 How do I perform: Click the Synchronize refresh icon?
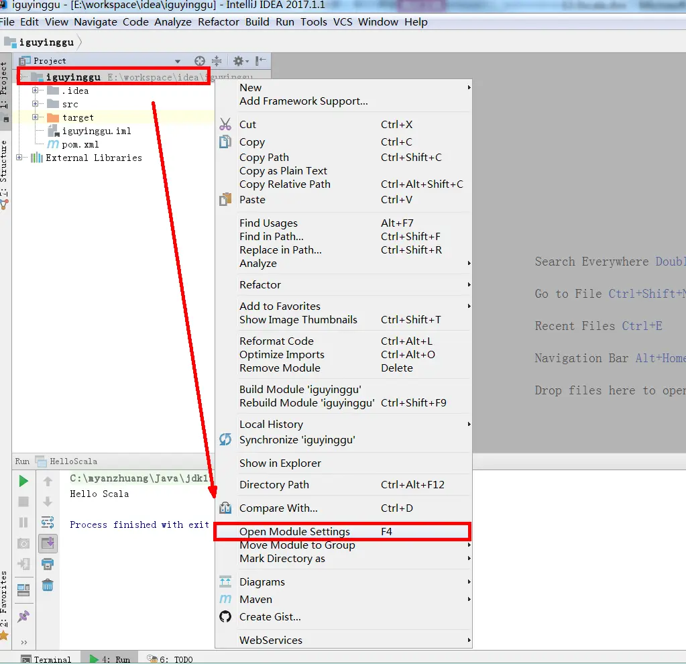tap(225, 439)
